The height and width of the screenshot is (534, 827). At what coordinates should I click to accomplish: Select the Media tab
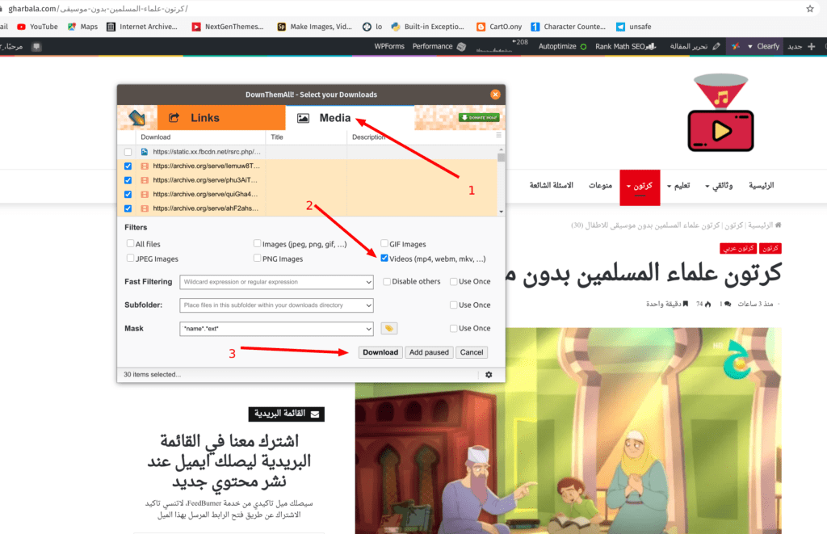click(x=337, y=117)
